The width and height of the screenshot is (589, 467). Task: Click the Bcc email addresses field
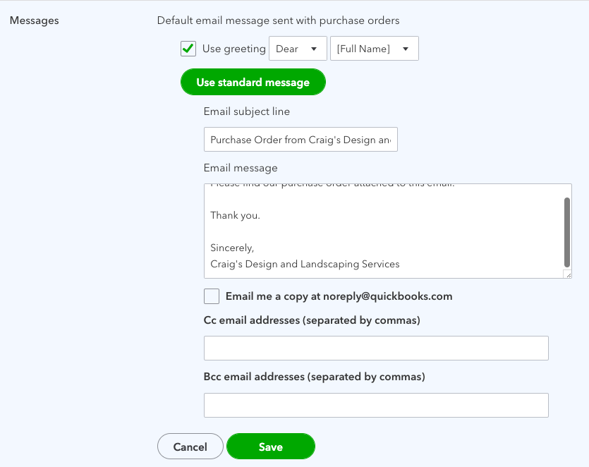(x=375, y=405)
